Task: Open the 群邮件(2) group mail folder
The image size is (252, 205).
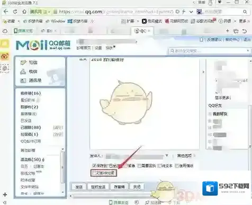Action: [29, 107]
